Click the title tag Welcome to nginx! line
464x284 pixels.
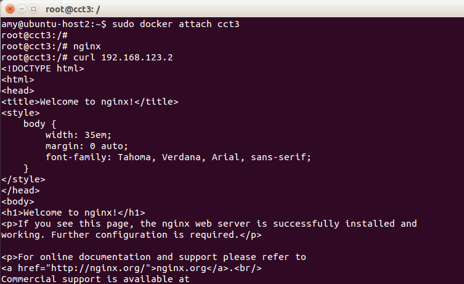pos(90,102)
